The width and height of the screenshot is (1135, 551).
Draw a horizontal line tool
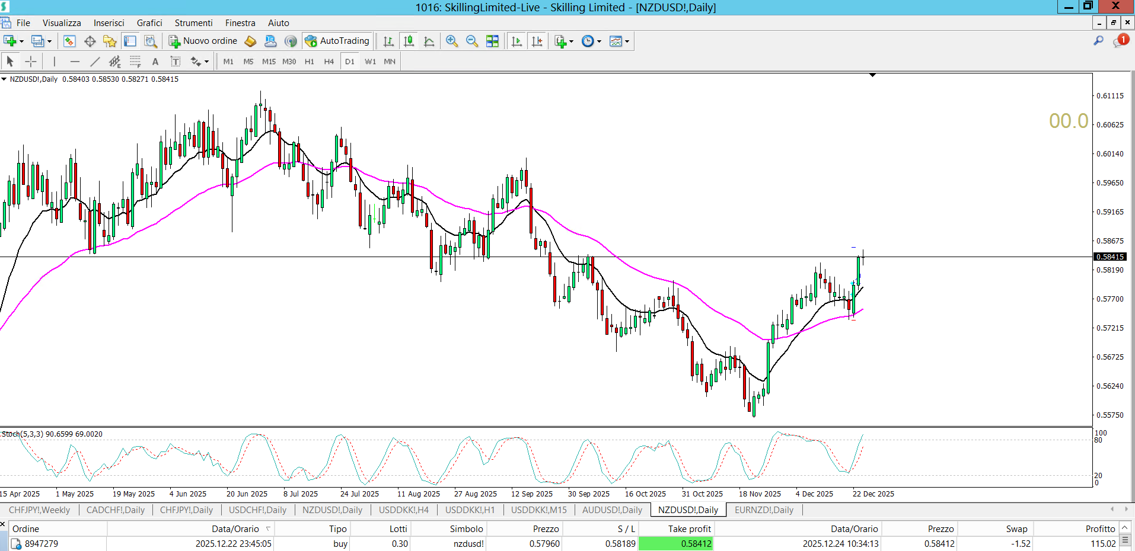pyautogui.click(x=75, y=62)
